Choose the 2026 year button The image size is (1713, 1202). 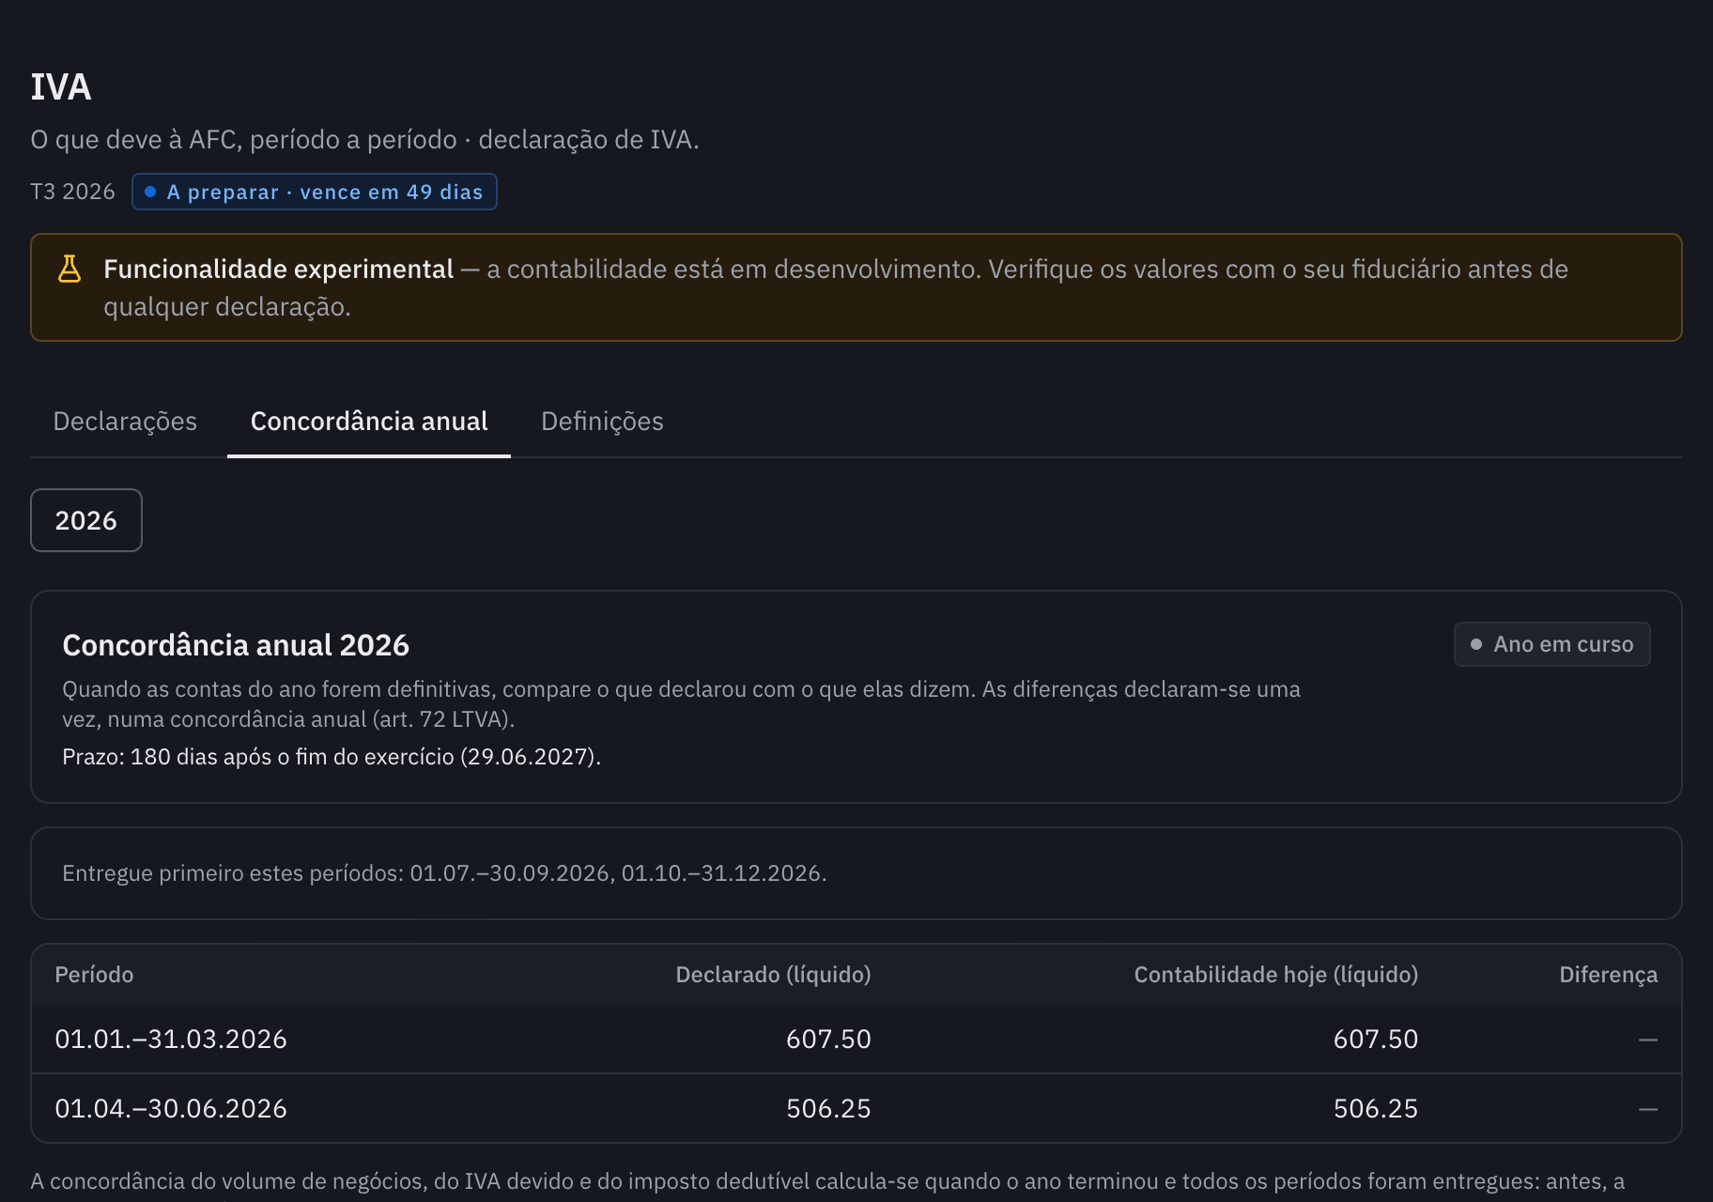(86, 520)
